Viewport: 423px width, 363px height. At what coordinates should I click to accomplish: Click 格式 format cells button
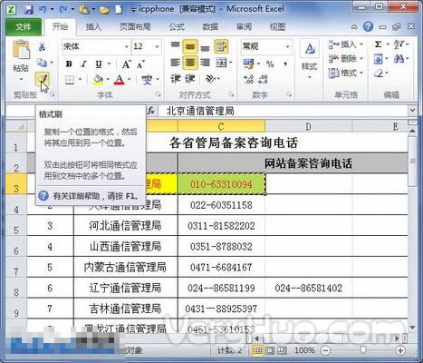coord(345,73)
